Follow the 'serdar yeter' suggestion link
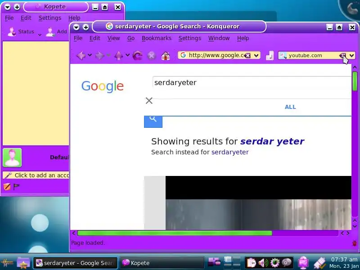The image size is (360, 270). click(x=272, y=141)
